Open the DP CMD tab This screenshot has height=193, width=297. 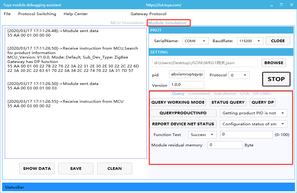pyautogui.click(x=262, y=94)
